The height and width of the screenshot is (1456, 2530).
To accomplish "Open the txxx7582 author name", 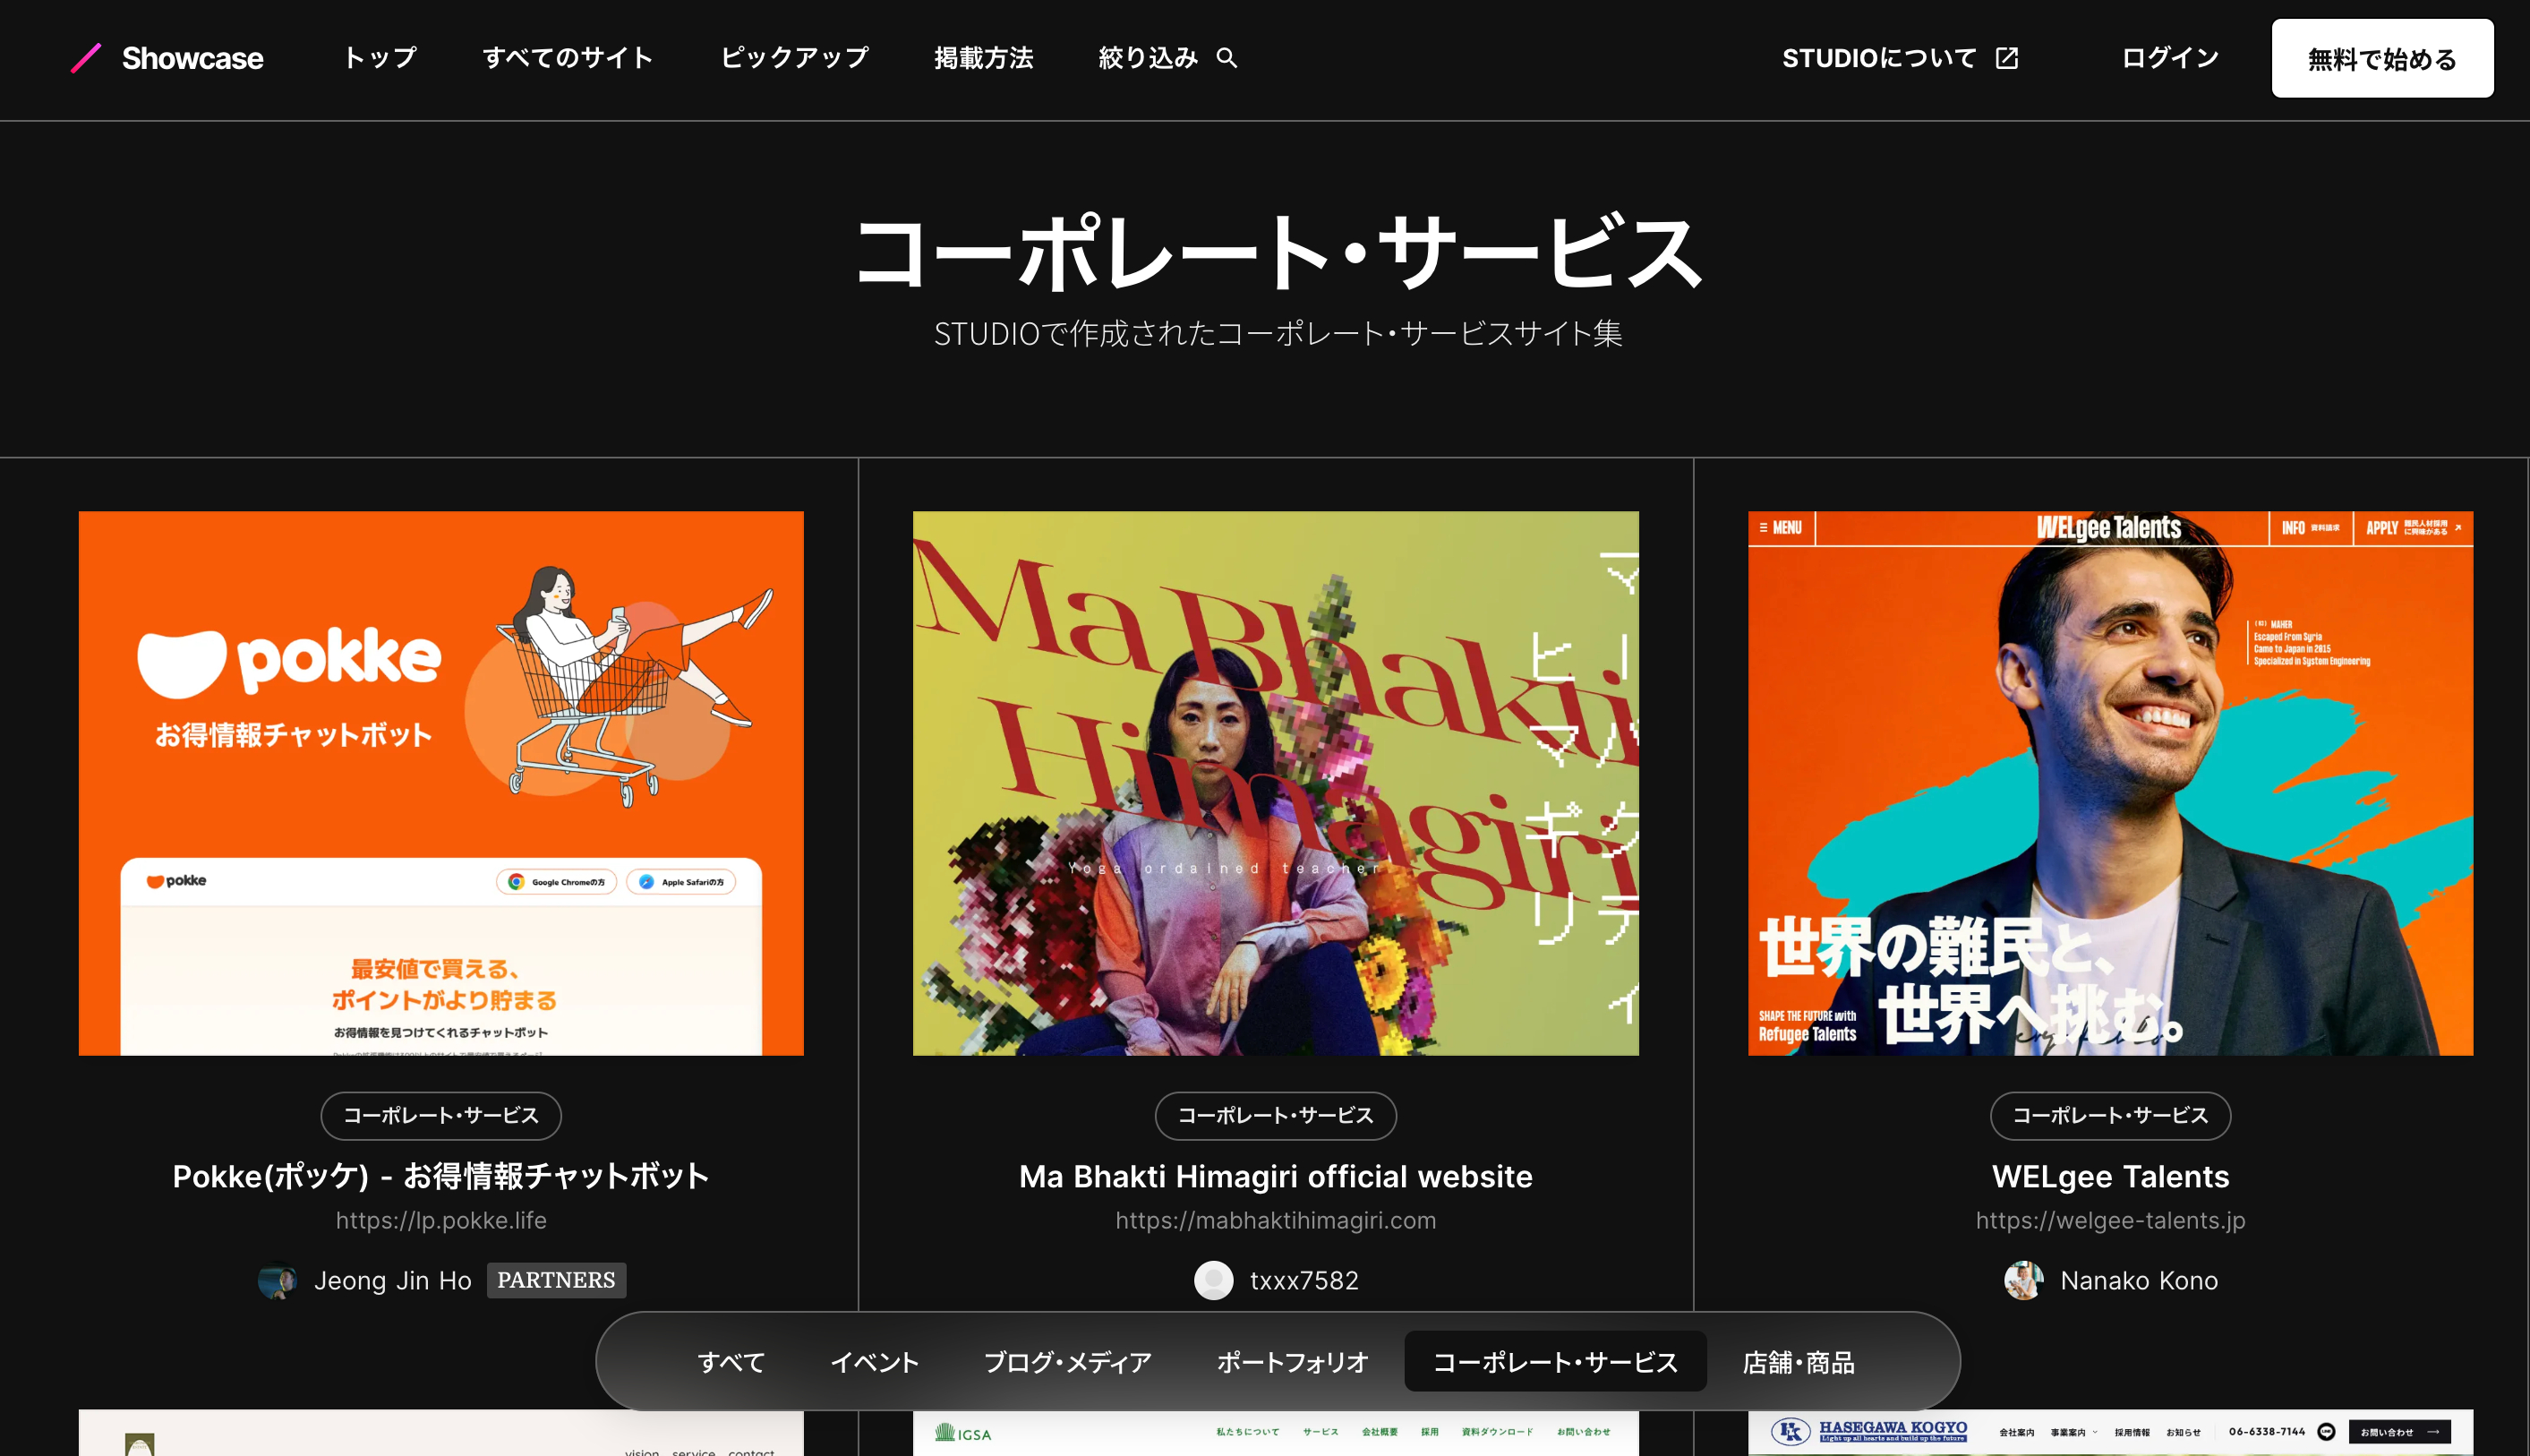I will (x=1304, y=1280).
